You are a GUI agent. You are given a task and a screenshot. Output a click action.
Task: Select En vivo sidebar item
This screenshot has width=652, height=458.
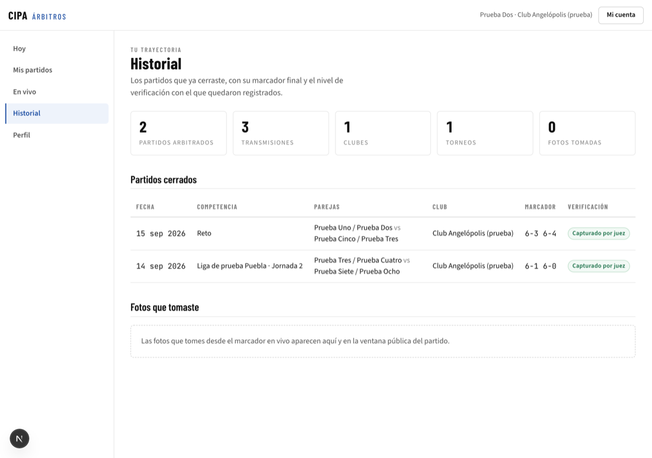click(x=56, y=92)
